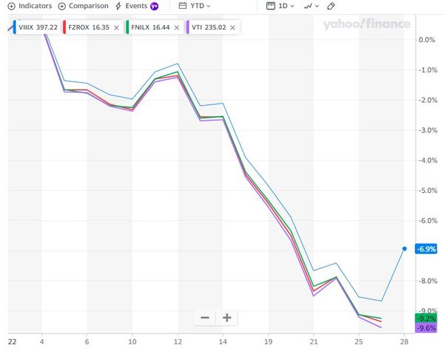Remove FZROX comparison with its X
The width and height of the screenshot is (444, 354).
(116, 27)
